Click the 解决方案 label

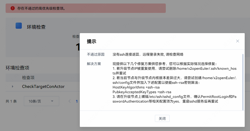94,64
